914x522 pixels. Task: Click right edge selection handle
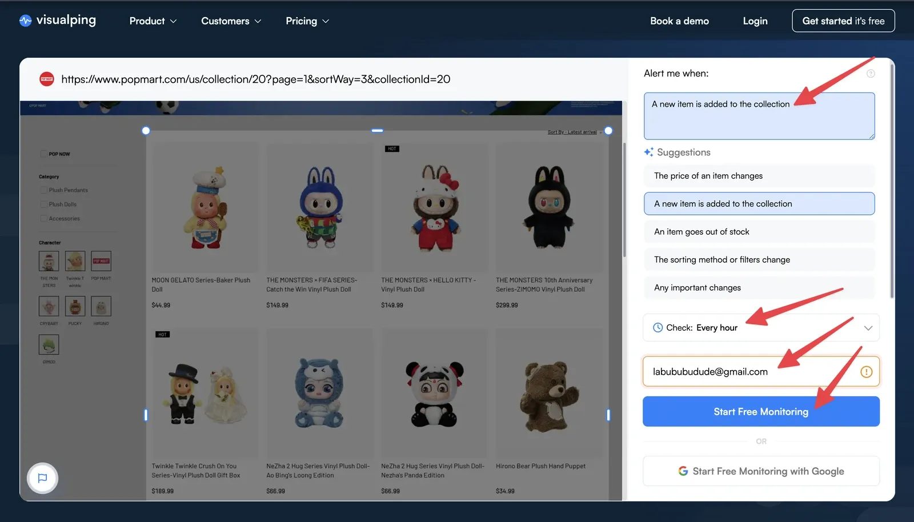(608, 415)
